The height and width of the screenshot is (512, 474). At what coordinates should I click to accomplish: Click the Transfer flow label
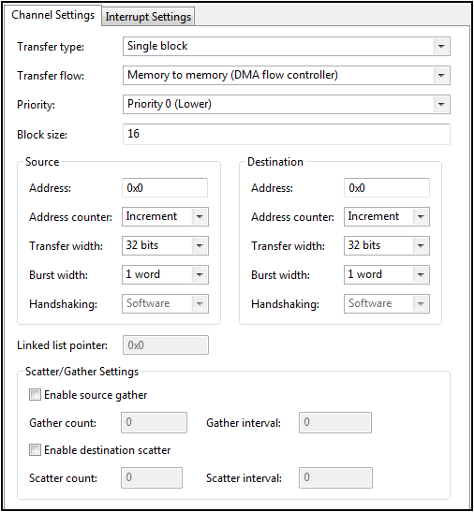click(x=51, y=76)
